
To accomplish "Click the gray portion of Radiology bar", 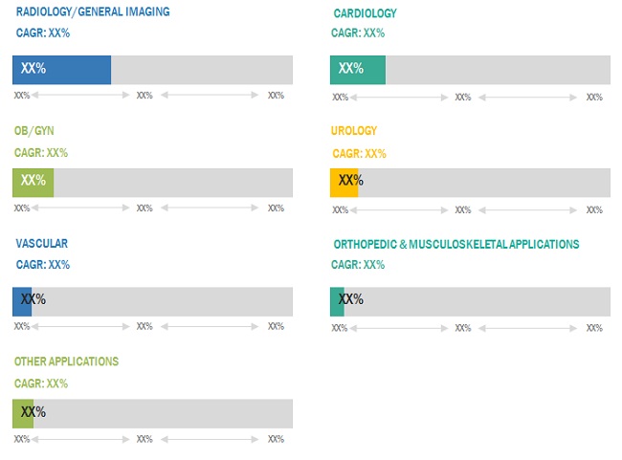I will point(201,70).
